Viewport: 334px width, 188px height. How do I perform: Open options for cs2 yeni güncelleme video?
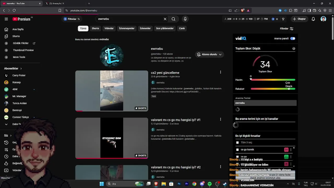click(x=220, y=72)
